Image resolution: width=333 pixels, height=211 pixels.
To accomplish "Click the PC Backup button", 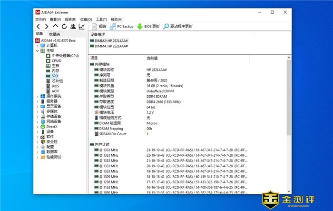I will (x=122, y=27).
